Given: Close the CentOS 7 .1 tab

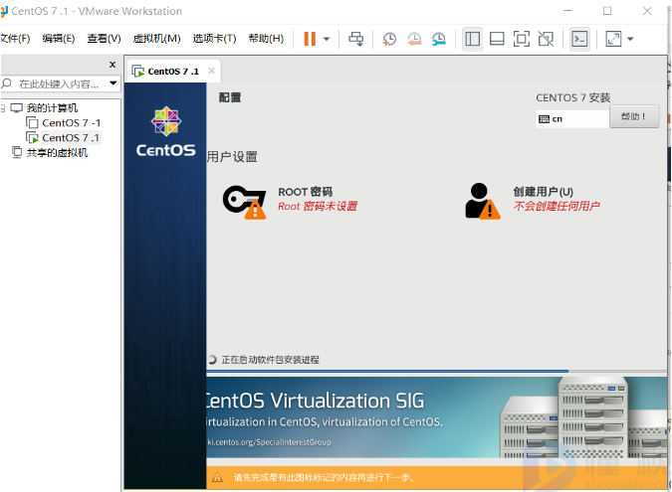Looking at the screenshot, I should pyautogui.click(x=210, y=72).
